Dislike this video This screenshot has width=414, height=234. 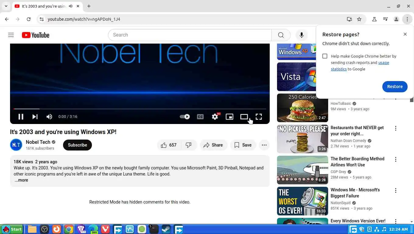(189, 145)
